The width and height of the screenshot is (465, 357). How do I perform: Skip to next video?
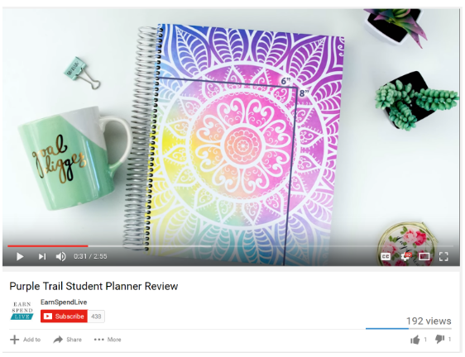click(x=42, y=256)
